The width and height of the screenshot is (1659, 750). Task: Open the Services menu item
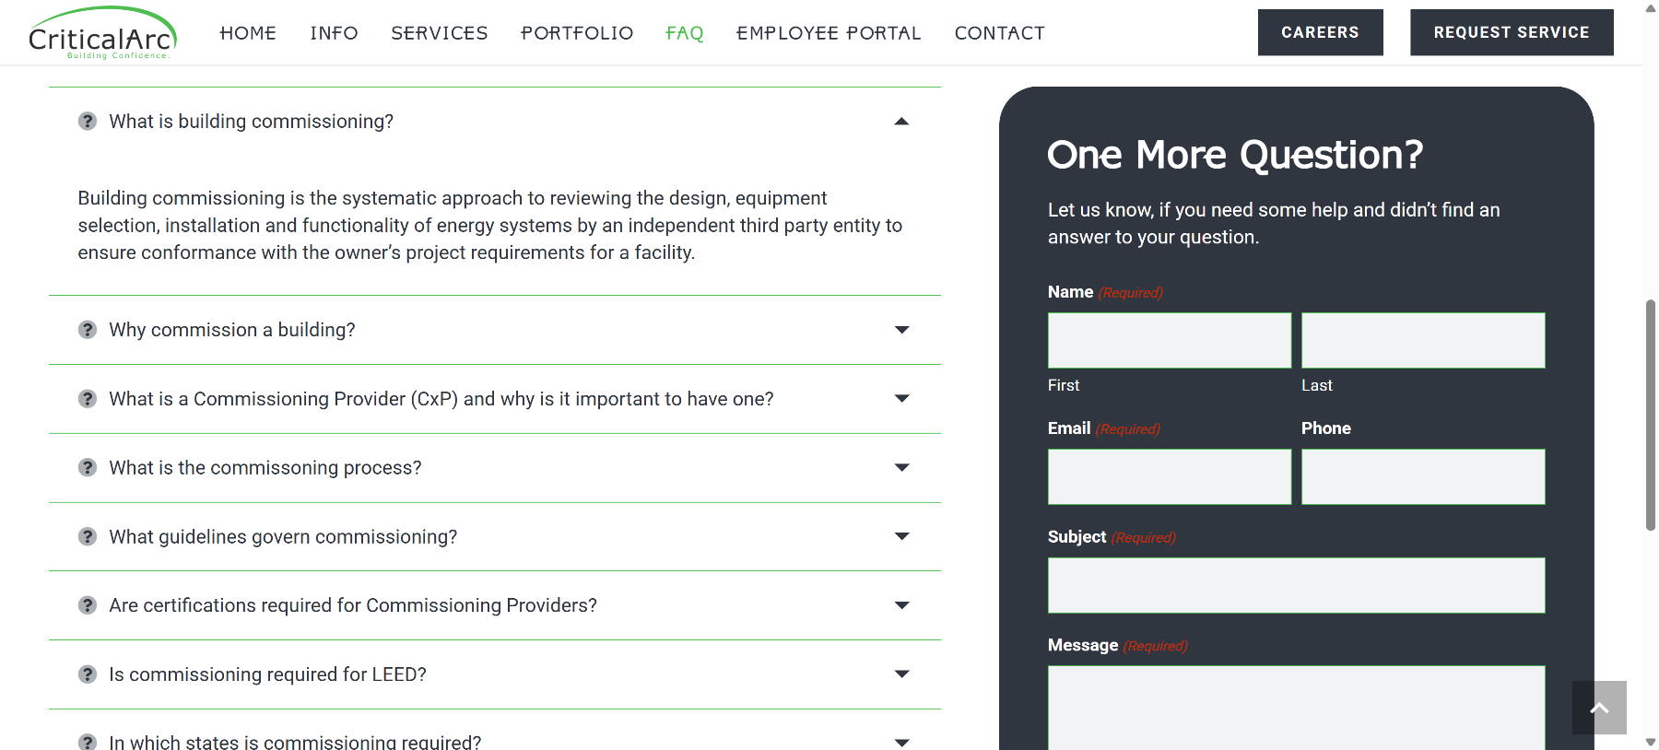coord(440,33)
